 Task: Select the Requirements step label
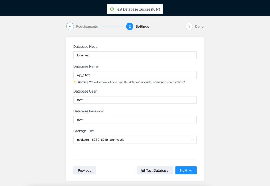87,27
